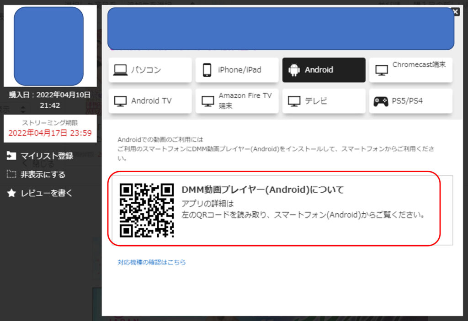Close the device selection dialog with the X
Image resolution: width=468 pixels, height=321 pixels.
pyautogui.click(x=455, y=12)
